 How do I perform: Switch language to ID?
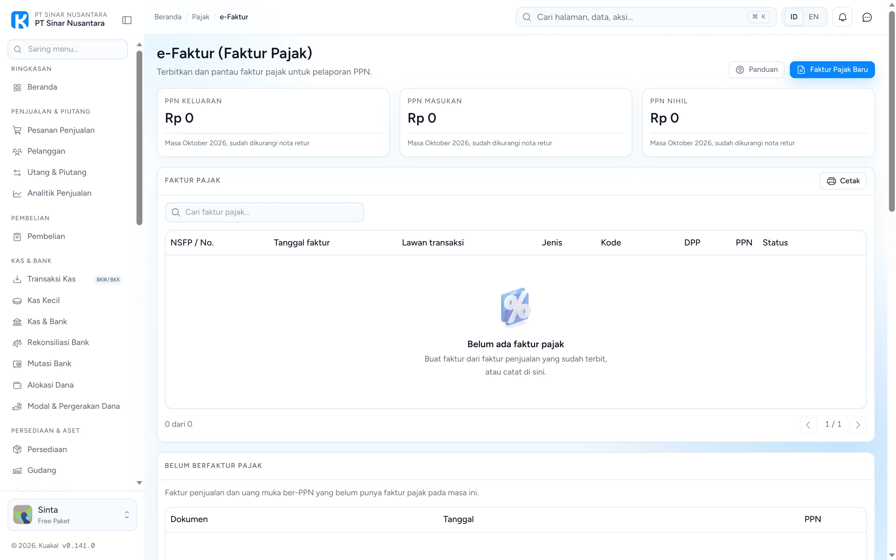pos(793,17)
